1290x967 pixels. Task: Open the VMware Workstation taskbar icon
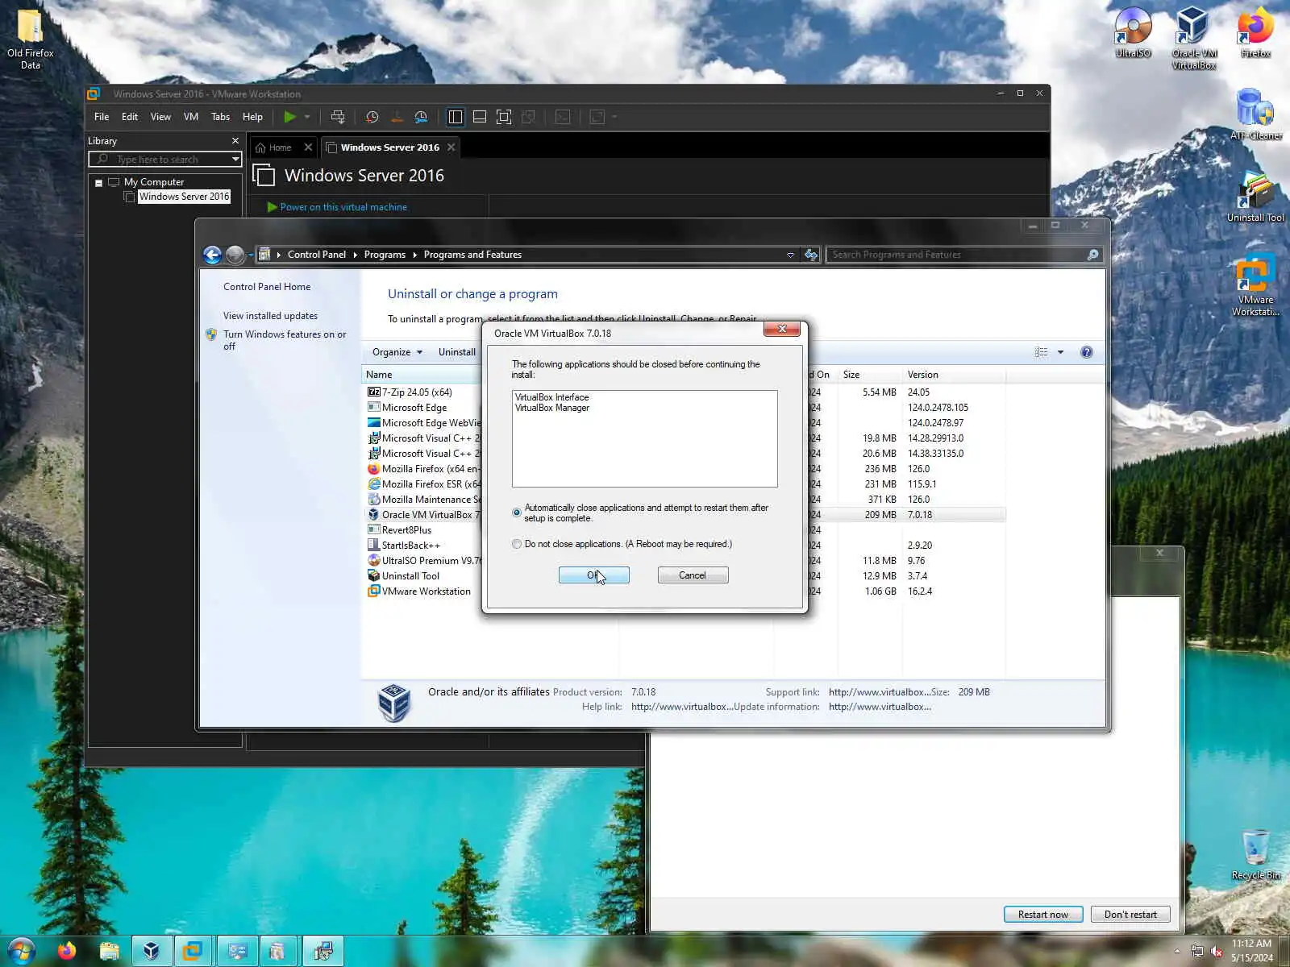[193, 951]
